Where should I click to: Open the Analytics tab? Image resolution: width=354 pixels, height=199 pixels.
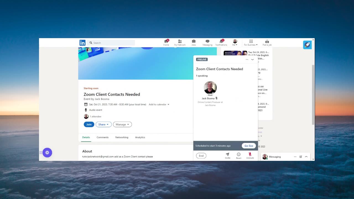tap(140, 137)
